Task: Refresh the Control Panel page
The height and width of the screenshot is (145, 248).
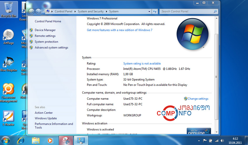Action: (x=155, y=11)
